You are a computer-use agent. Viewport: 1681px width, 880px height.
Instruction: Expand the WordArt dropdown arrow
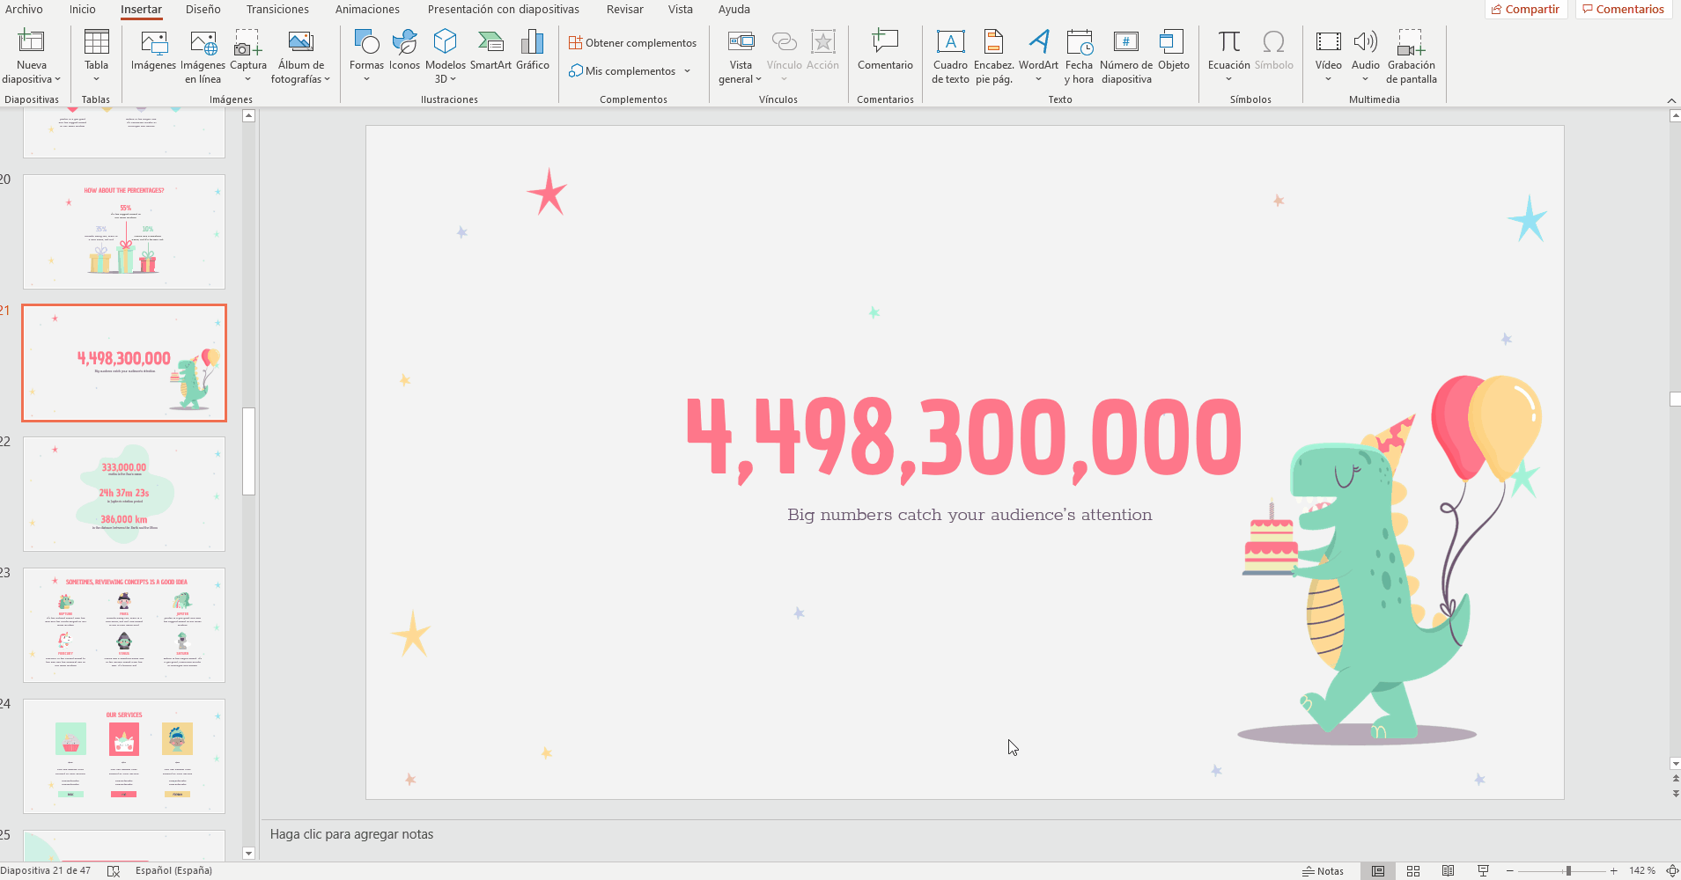(x=1038, y=79)
